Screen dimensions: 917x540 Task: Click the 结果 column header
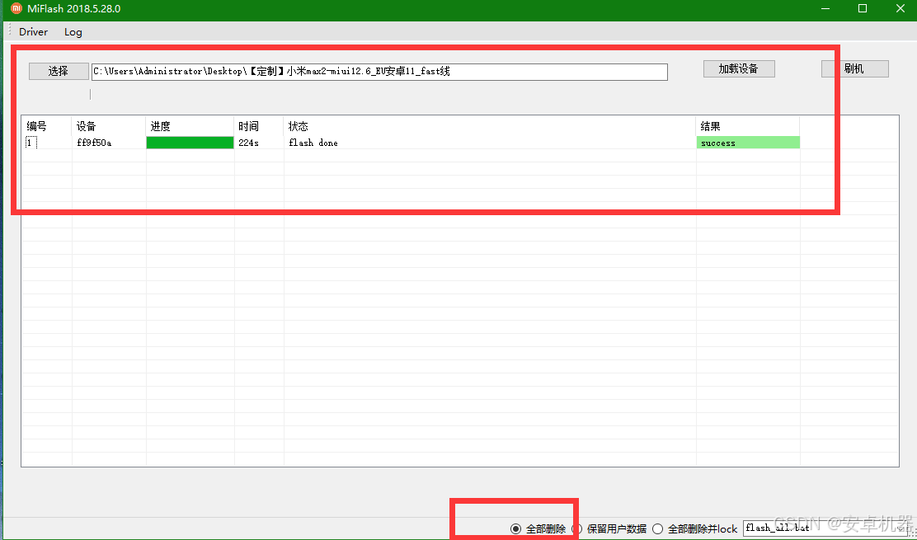(x=748, y=126)
